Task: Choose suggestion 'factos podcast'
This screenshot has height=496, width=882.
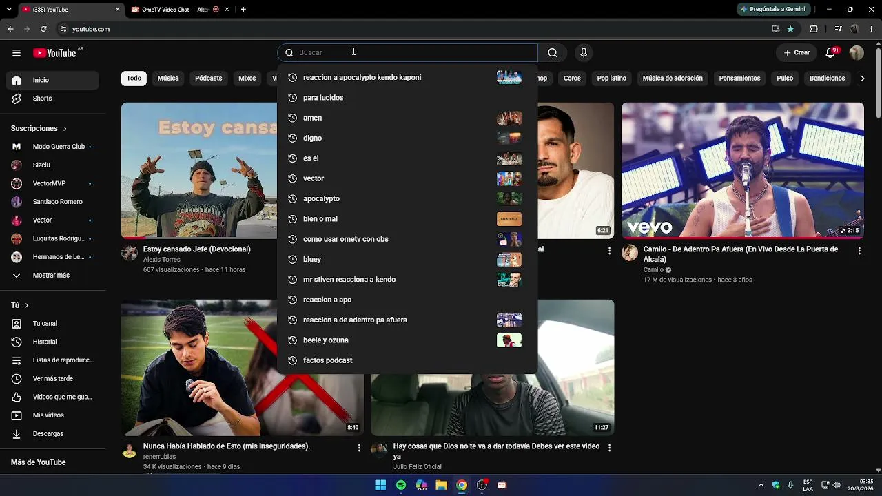Action: coord(407,360)
